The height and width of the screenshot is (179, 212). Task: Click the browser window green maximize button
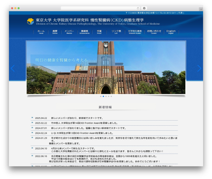(19, 8)
